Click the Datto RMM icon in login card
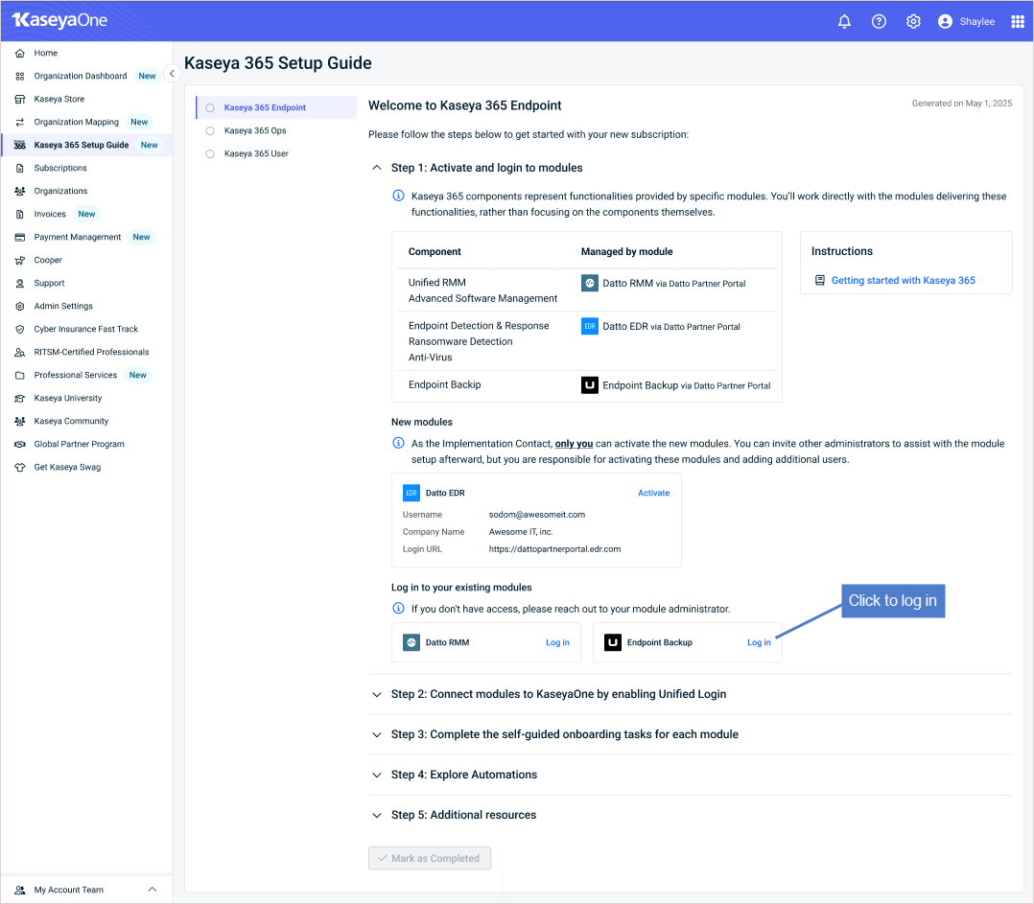This screenshot has height=904, width=1034. (x=411, y=642)
